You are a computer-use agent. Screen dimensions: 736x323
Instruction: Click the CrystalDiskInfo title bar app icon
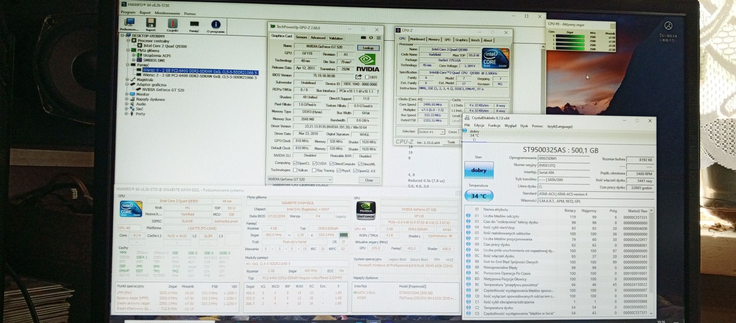click(467, 118)
